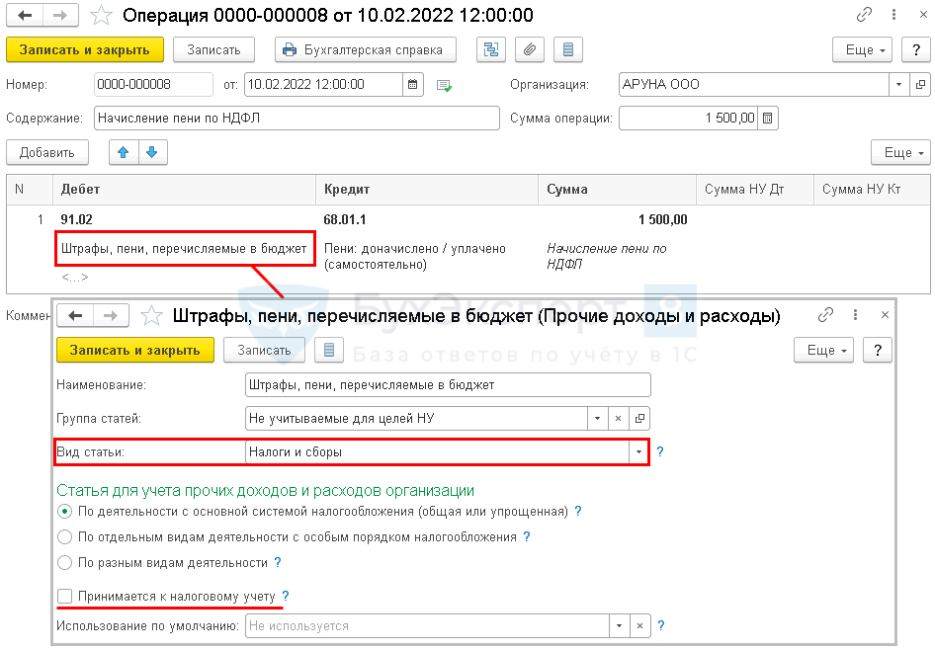Click into the 'Содержание' text field
The image size is (935, 651).
[x=297, y=119]
